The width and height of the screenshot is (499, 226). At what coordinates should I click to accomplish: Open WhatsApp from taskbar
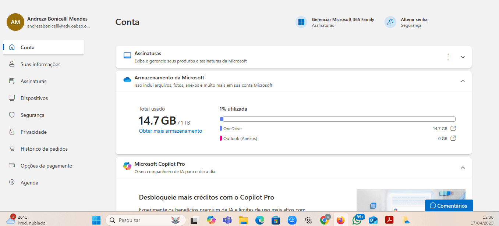tap(357, 220)
